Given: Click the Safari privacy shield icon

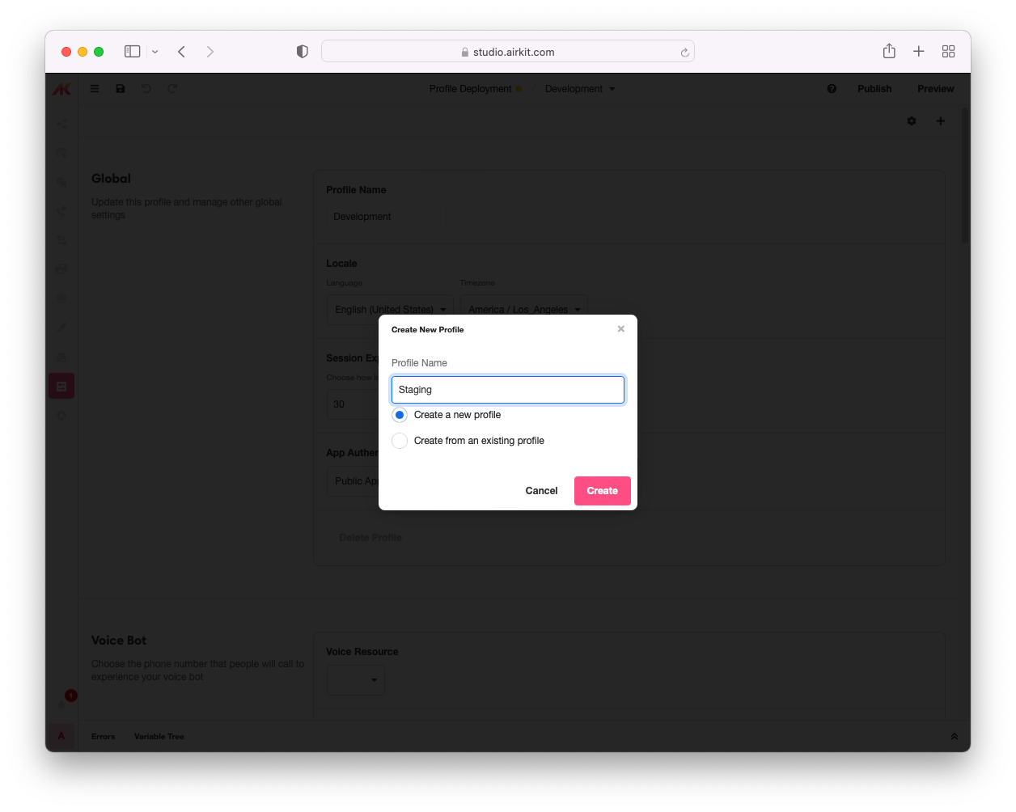Looking at the screenshot, I should point(303,52).
